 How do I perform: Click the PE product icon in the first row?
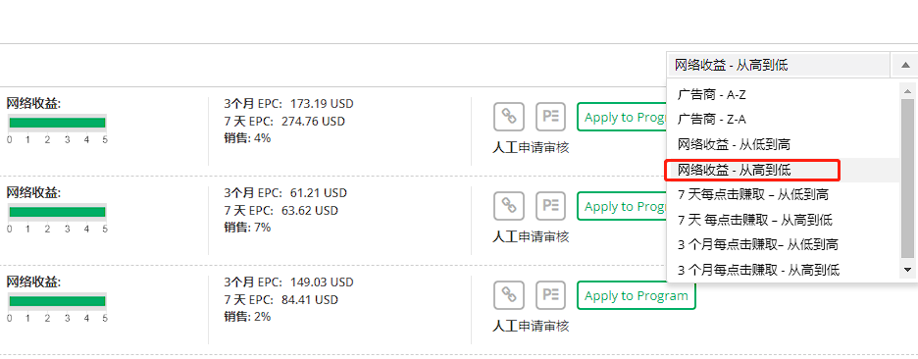click(551, 117)
